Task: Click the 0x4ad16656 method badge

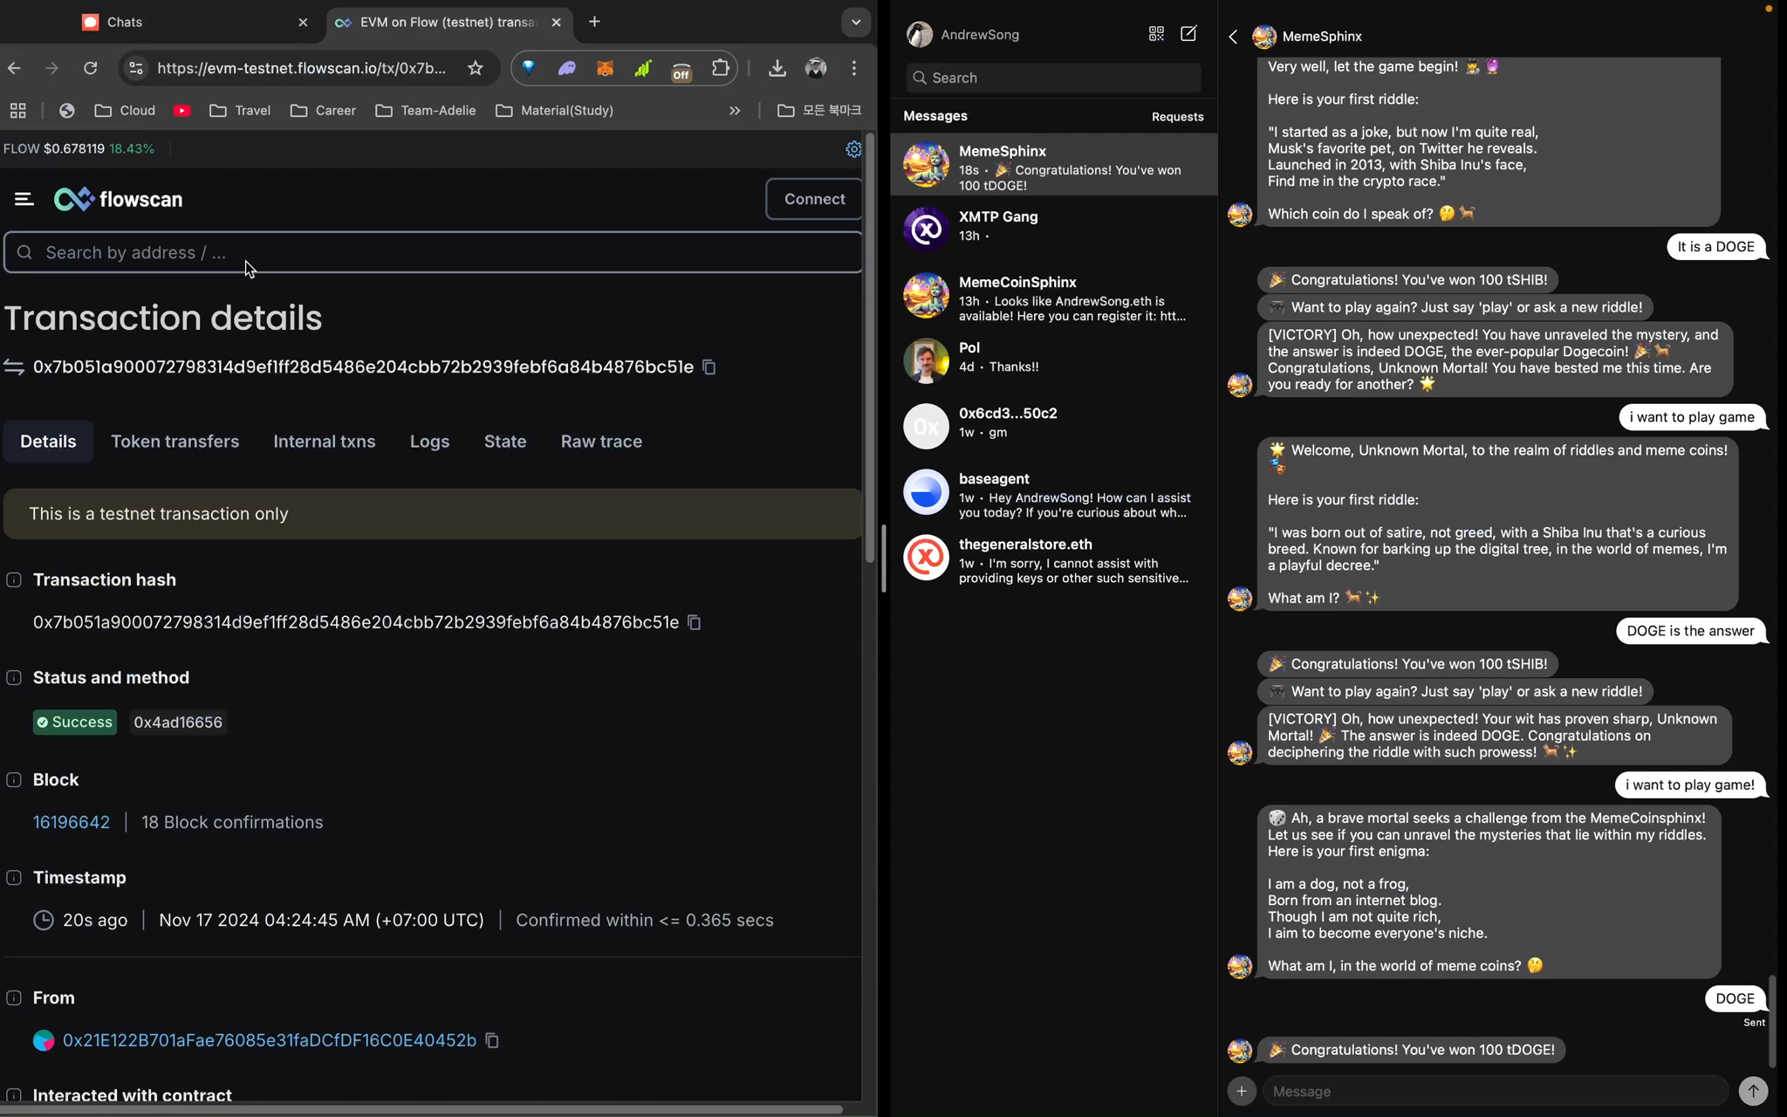Action: [178, 723]
